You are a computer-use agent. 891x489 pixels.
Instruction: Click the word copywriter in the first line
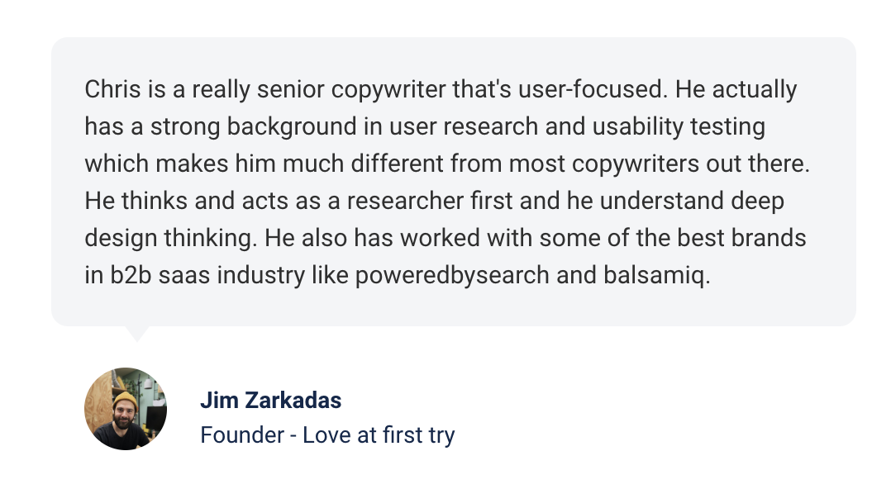coord(388,91)
